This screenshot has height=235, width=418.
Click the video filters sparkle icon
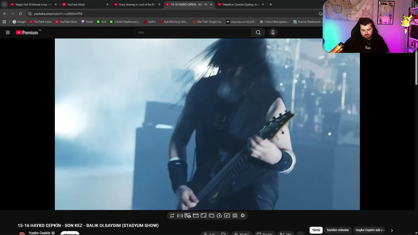point(227,215)
